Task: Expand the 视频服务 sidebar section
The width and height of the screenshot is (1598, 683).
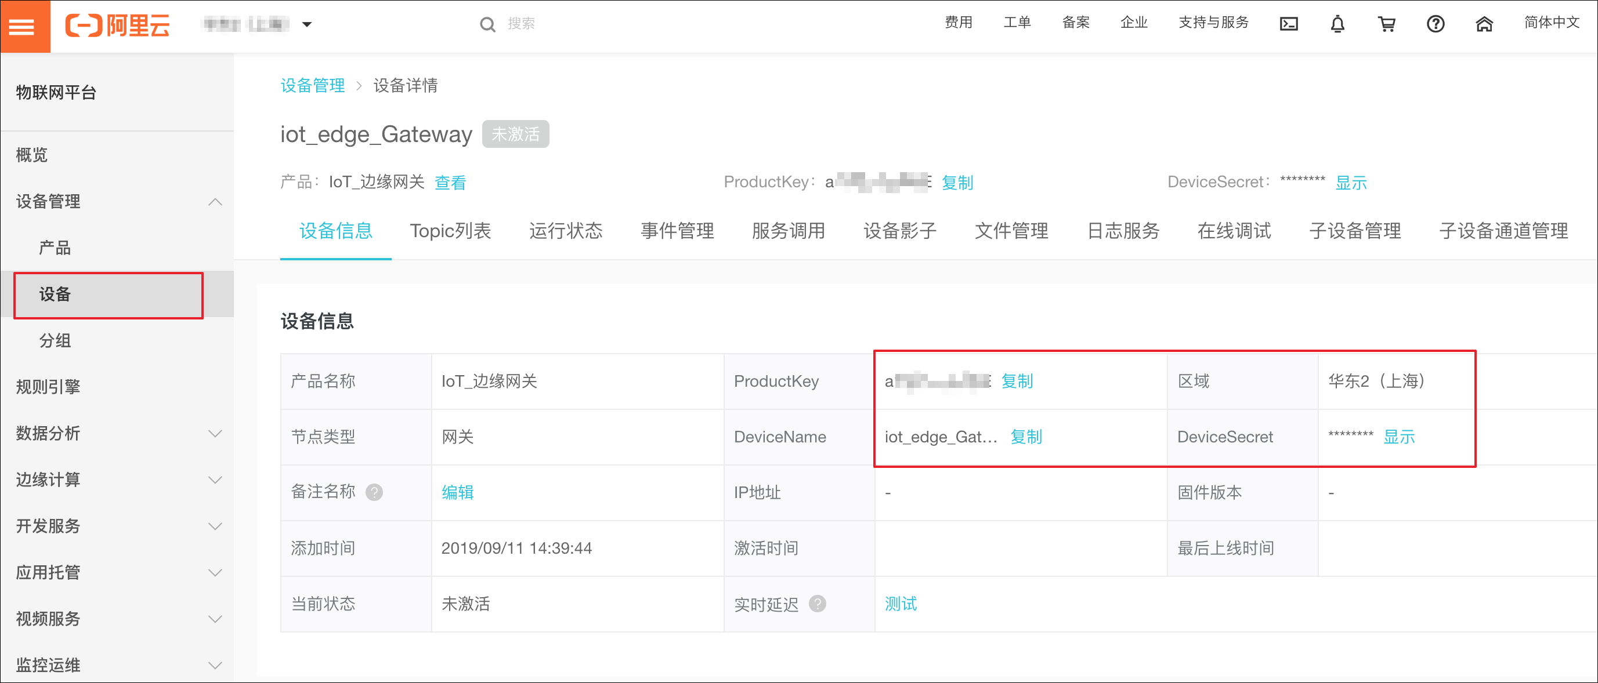Action: click(x=215, y=619)
